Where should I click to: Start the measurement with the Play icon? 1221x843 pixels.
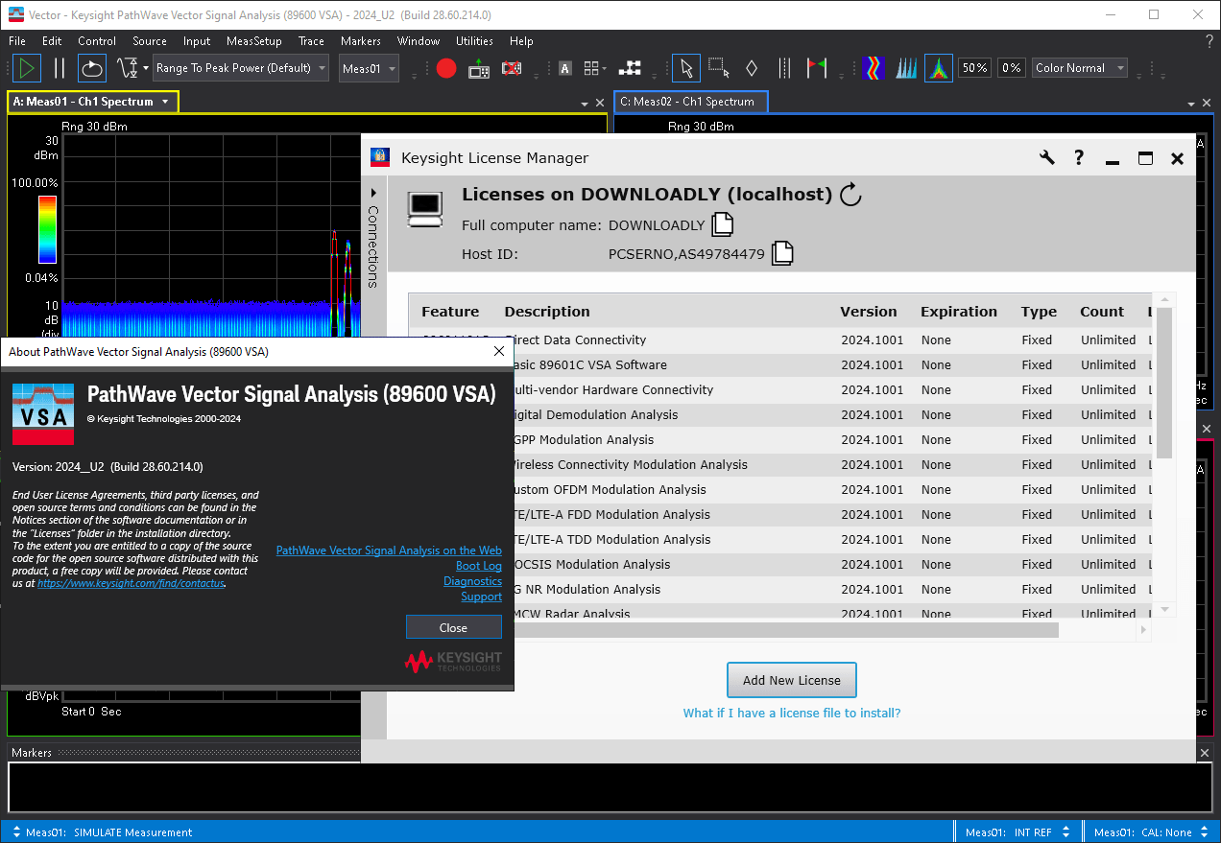pyautogui.click(x=26, y=67)
